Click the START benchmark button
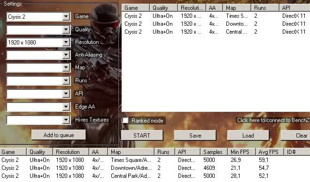Image resolution: width=310 pixels, height=182 pixels. (142, 136)
